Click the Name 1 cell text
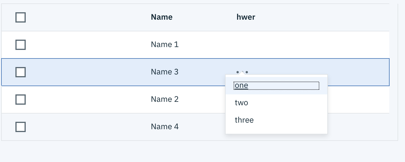The image size is (405, 162). [x=165, y=44]
